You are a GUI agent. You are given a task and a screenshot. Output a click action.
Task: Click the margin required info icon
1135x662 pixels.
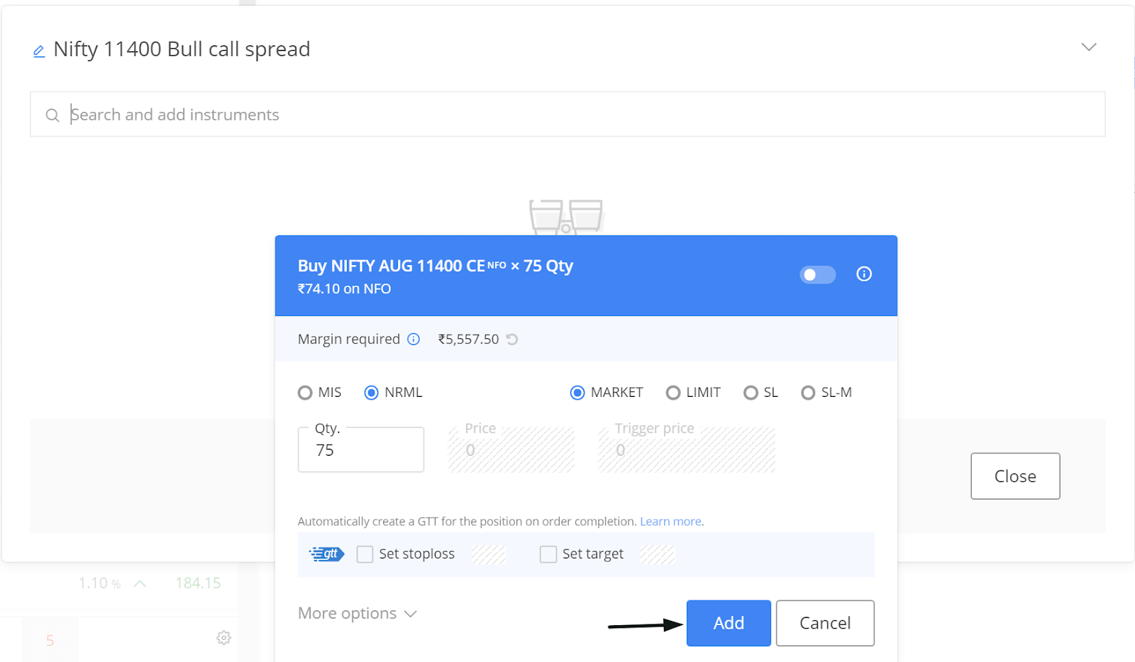tap(414, 339)
